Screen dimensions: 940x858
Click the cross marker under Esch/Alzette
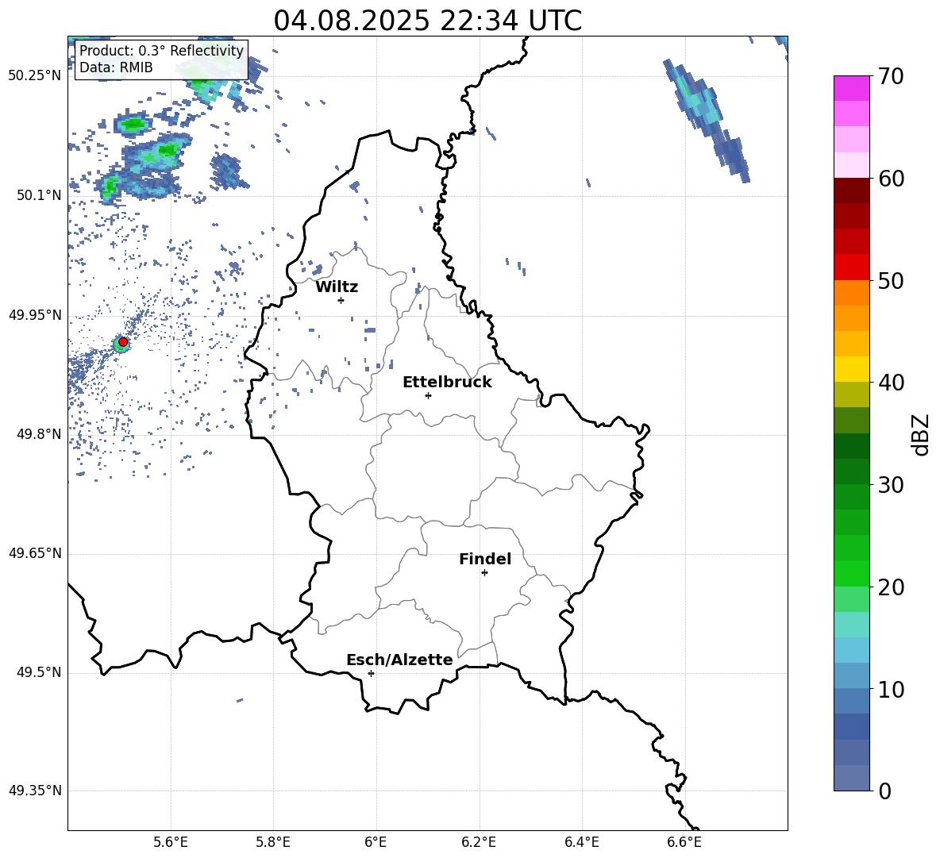371,673
